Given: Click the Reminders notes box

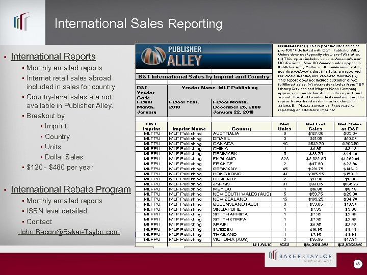Looking at the screenshot, I should 320,80.
